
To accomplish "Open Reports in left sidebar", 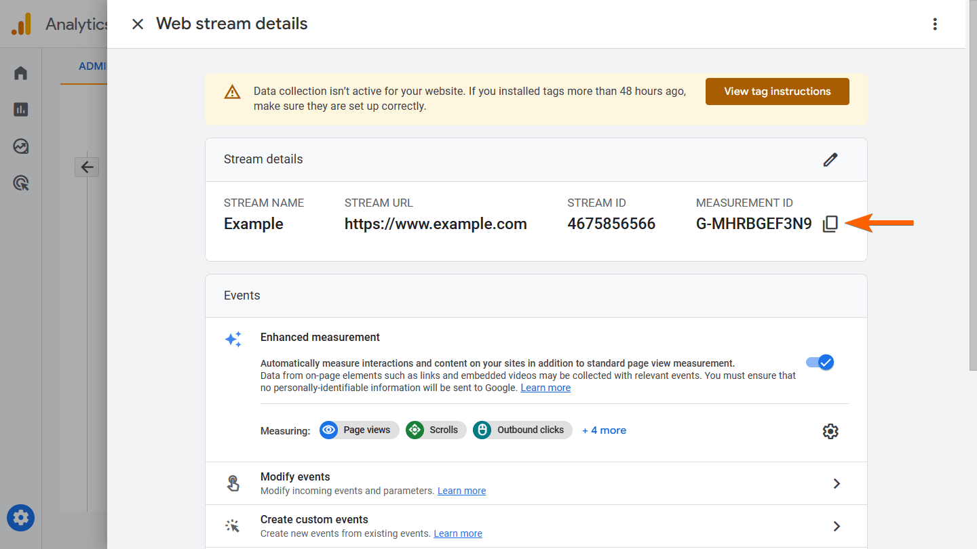I will 21,109.
